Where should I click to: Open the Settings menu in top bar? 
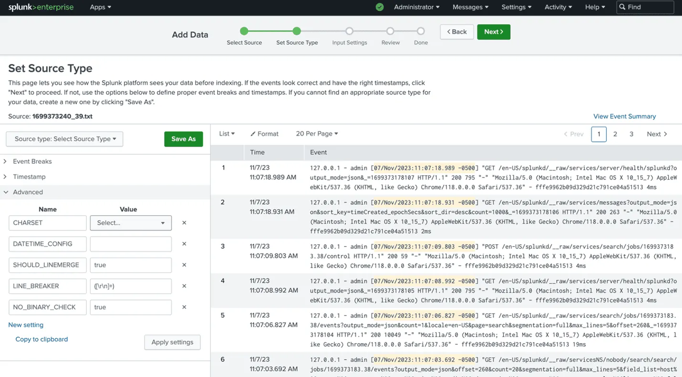point(516,7)
